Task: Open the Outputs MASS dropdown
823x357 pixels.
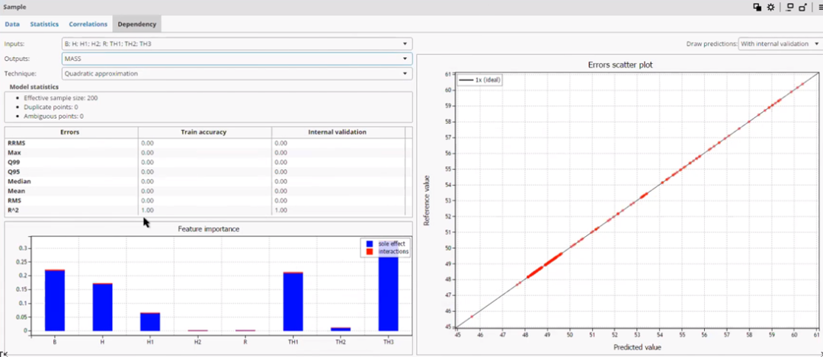Action: (x=237, y=59)
